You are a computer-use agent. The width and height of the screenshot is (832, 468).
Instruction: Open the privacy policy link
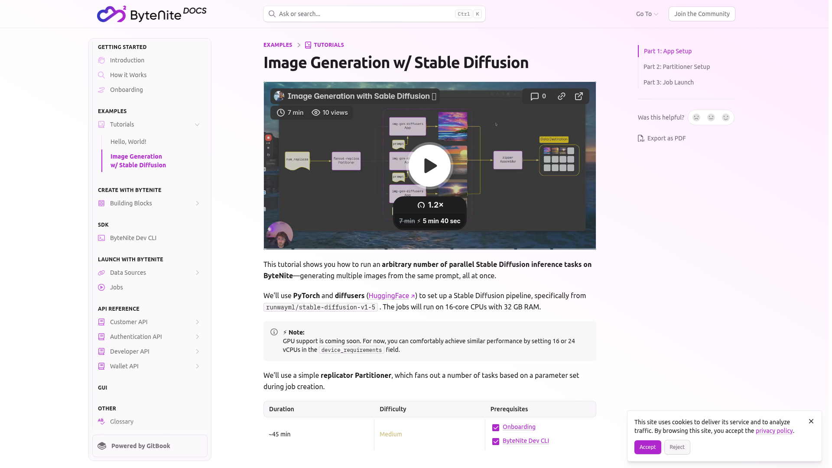click(x=774, y=431)
